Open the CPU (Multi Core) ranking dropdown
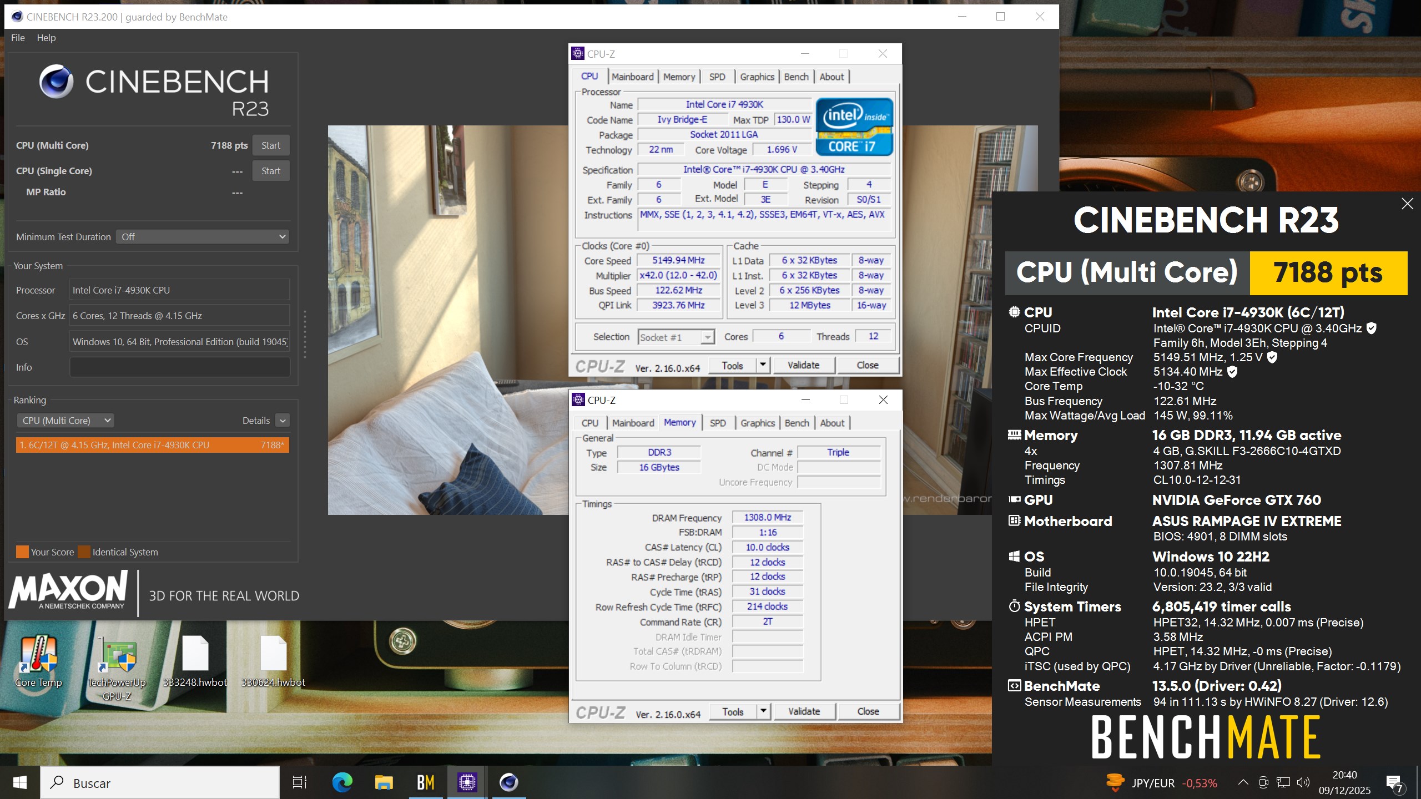This screenshot has width=1421, height=799. (x=65, y=421)
